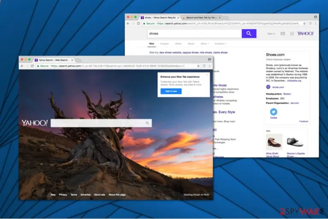Open the shoes.com website link
Viewport: 328px width, 219px height.
278,87
